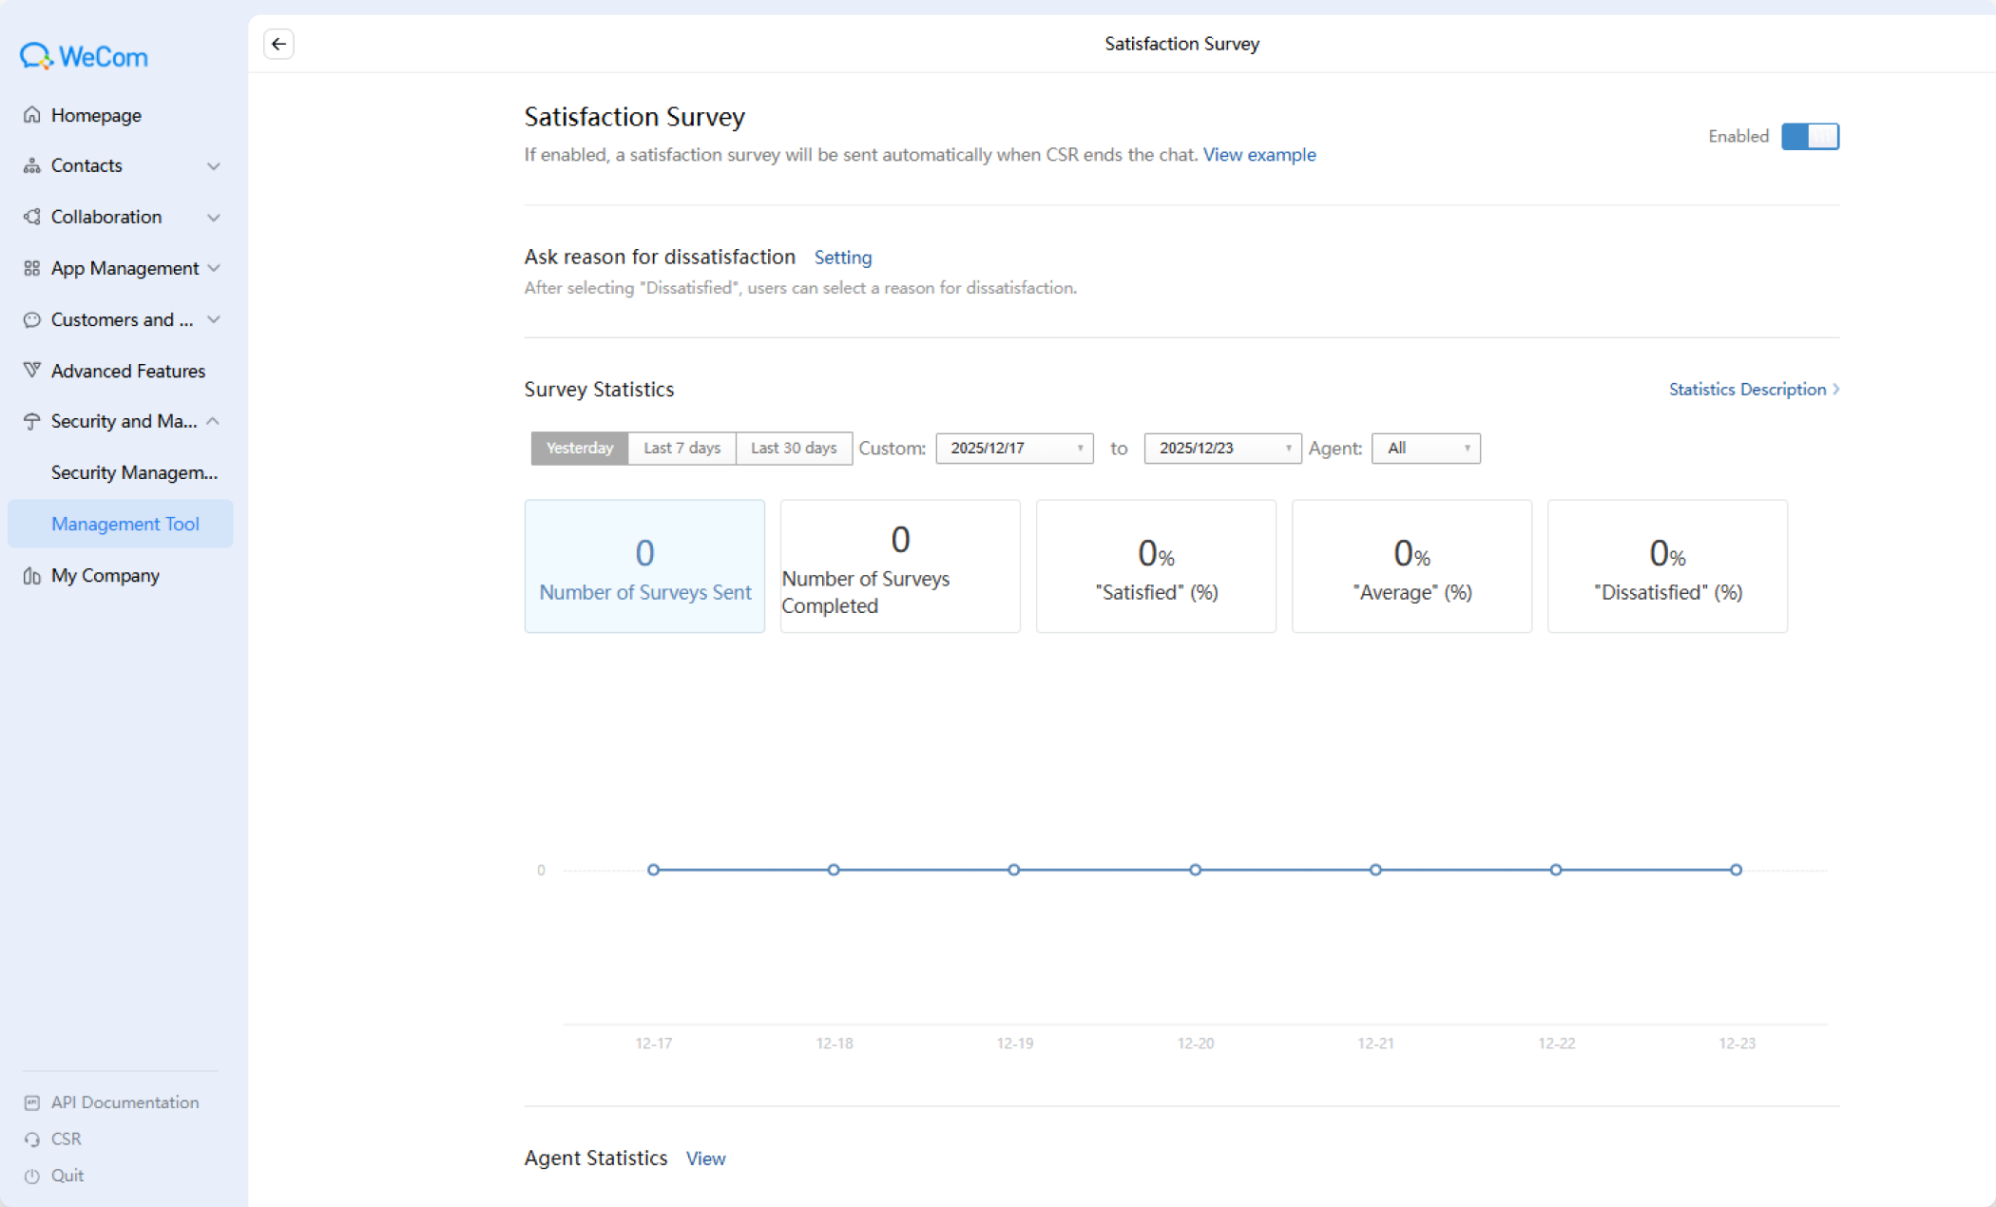Open the CSR link
The height and width of the screenshot is (1207, 1996).
66,1139
